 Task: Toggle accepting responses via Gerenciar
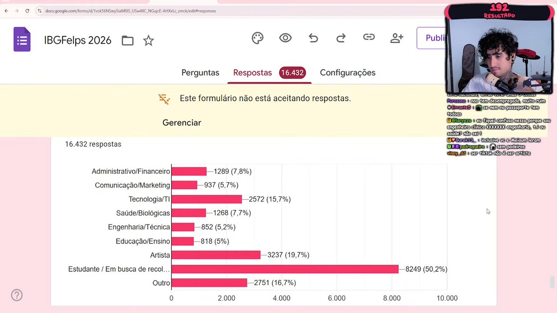pos(181,122)
